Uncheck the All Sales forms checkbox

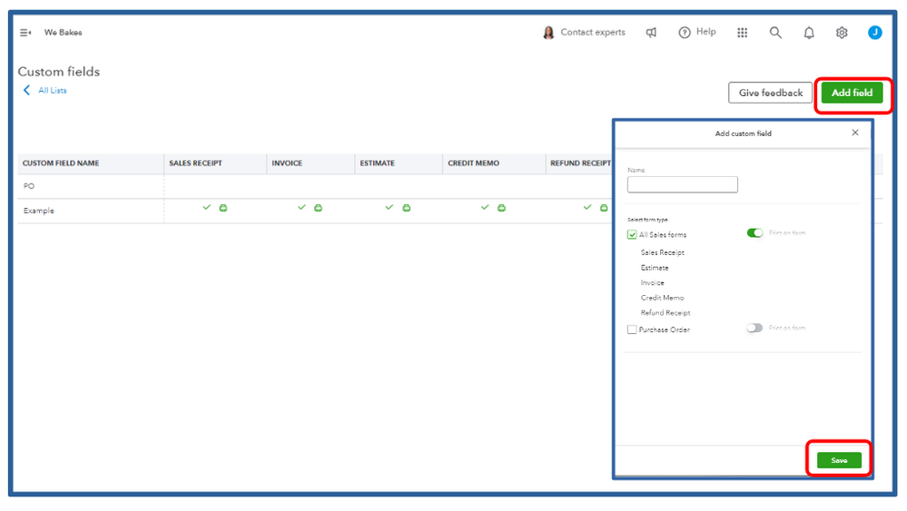click(x=632, y=235)
